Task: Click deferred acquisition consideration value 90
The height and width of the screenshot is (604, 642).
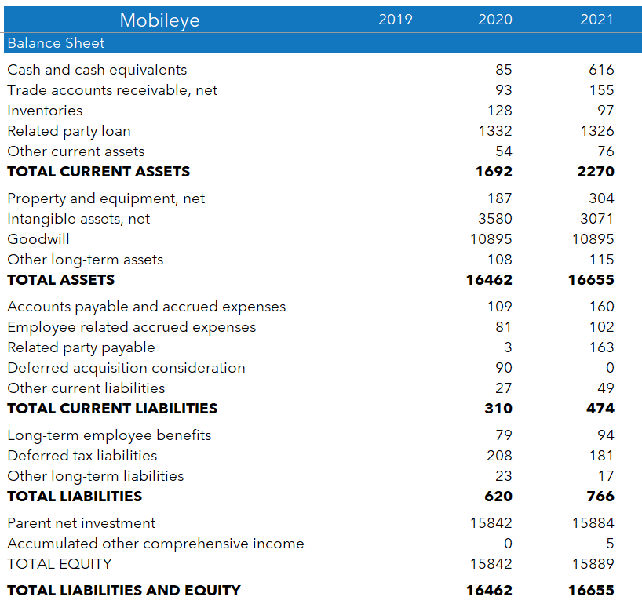Action: tap(504, 368)
